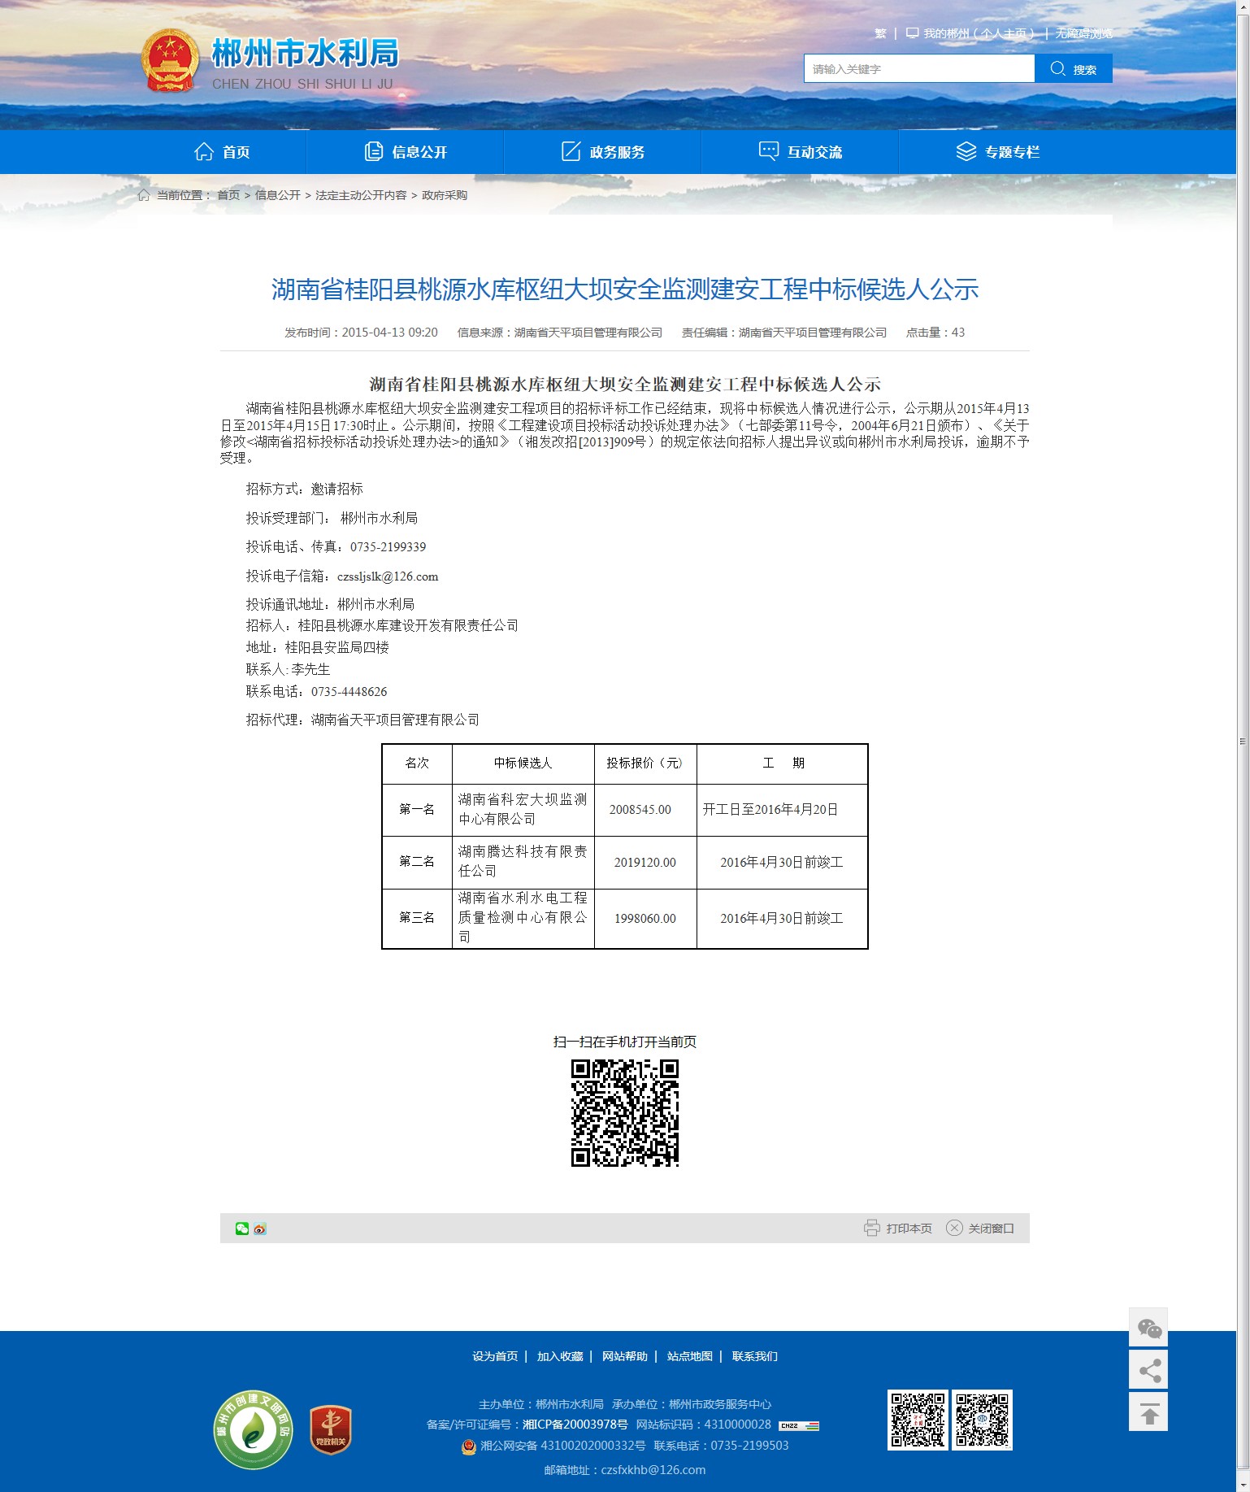Open the 专题专栏 navigation item

coord(998,152)
